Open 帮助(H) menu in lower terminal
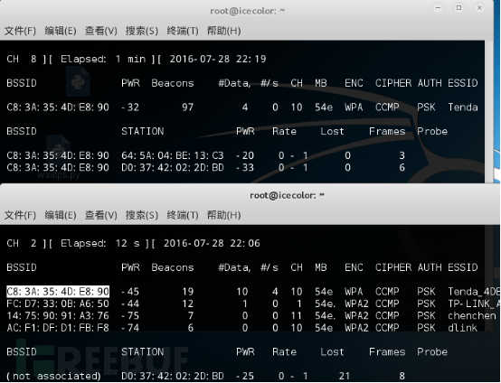This screenshot has width=501, height=383. (223, 215)
